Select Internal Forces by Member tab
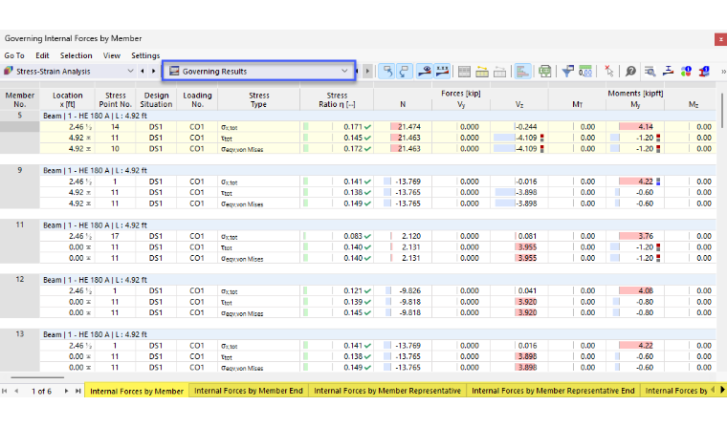727x427 pixels. click(x=137, y=391)
